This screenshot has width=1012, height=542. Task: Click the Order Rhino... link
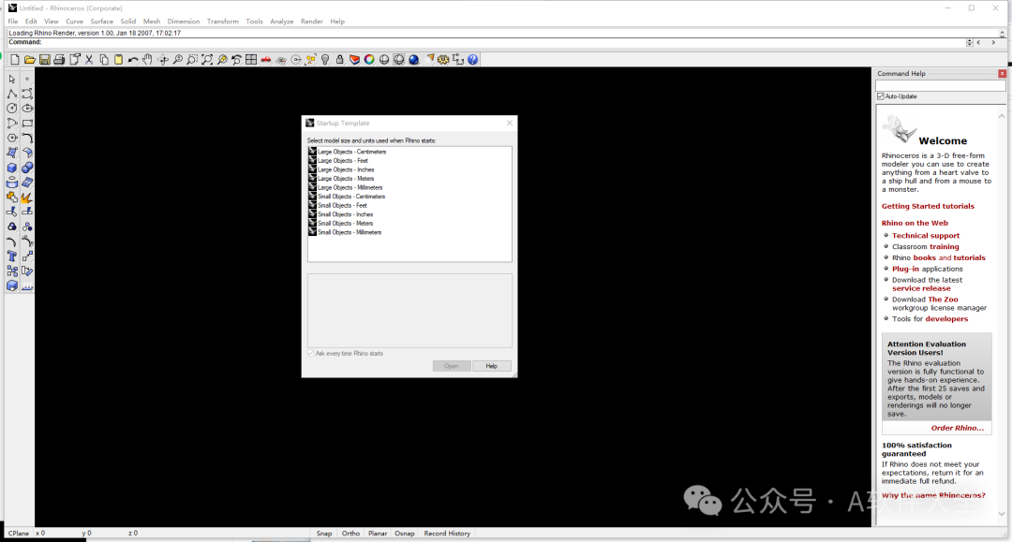click(x=958, y=428)
